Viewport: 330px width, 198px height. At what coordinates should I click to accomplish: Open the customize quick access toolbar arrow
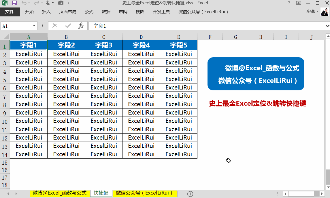coord(68,3)
